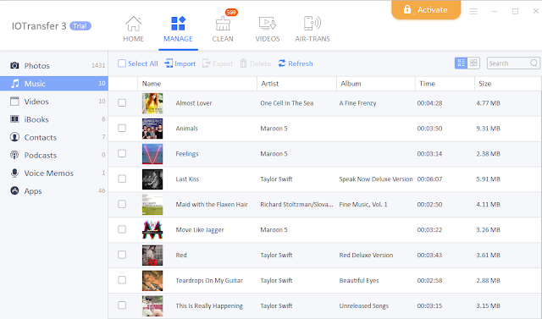
Task: Check the Select All checkbox
Action: (122, 63)
